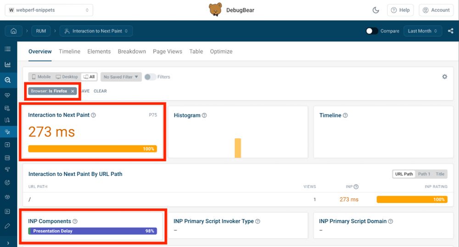Select the interaction cursor-click sidebar icon
The width and height of the screenshot is (459, 247).
(x=8, y=132)
